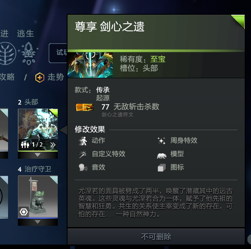The height and width of the screenshot is (249, 251).
Task: Click the orange plus 走势 trends icon
Action: point(40,77)
